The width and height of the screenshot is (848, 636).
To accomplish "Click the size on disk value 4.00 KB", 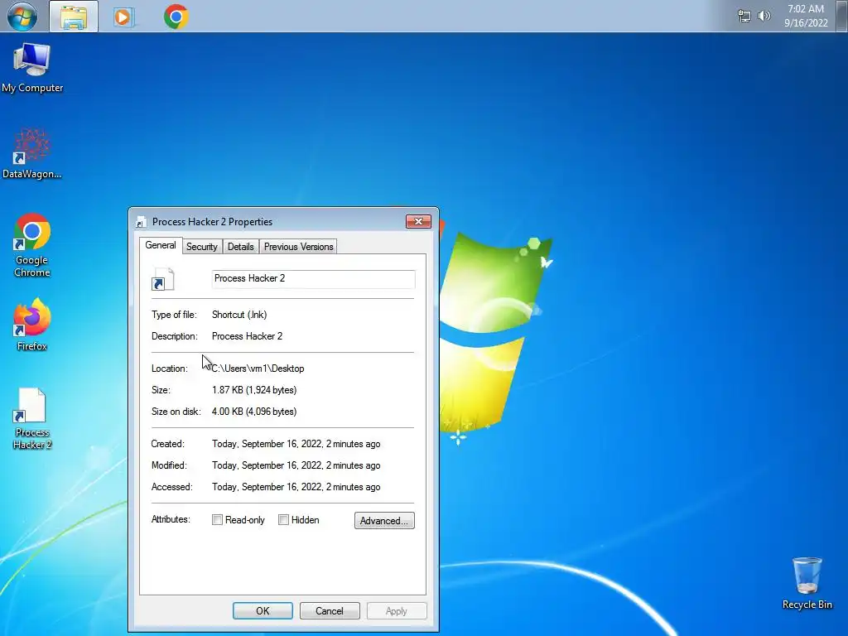I will click(x=254, y=412).
